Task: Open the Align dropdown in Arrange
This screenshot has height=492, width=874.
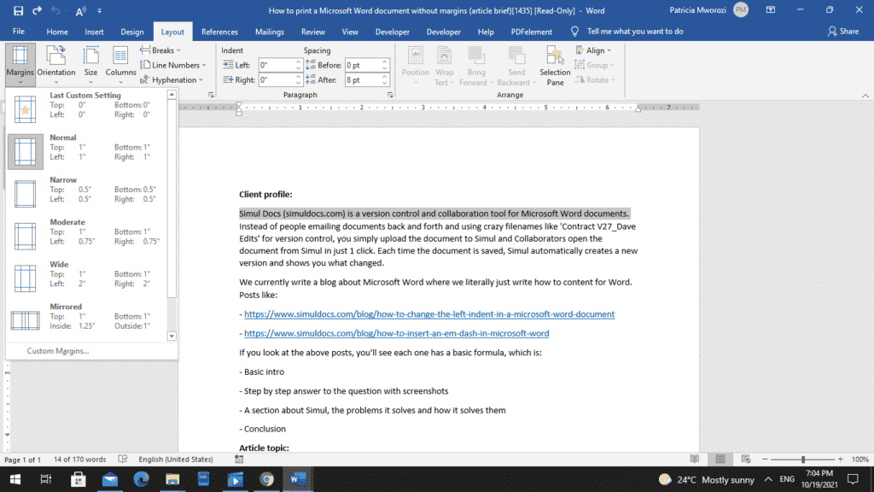Action: click(x=593, y=50)
